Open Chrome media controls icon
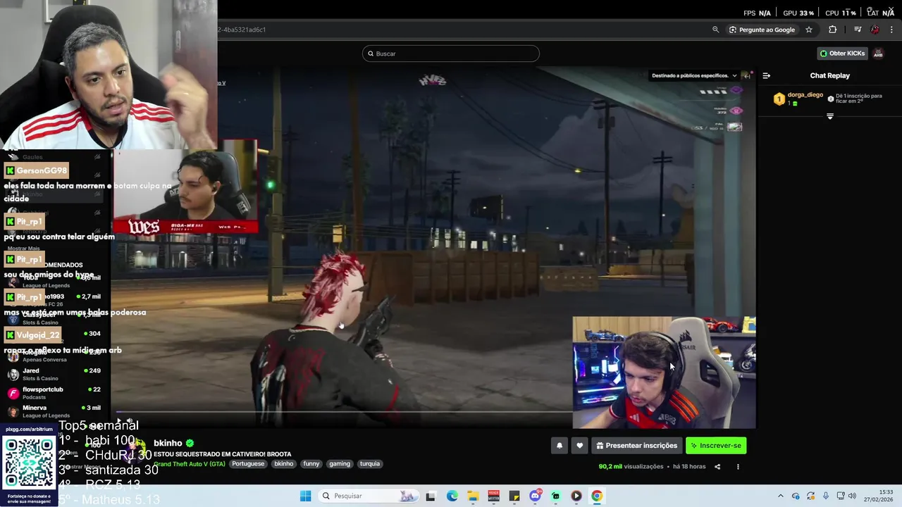 point(857,30)
